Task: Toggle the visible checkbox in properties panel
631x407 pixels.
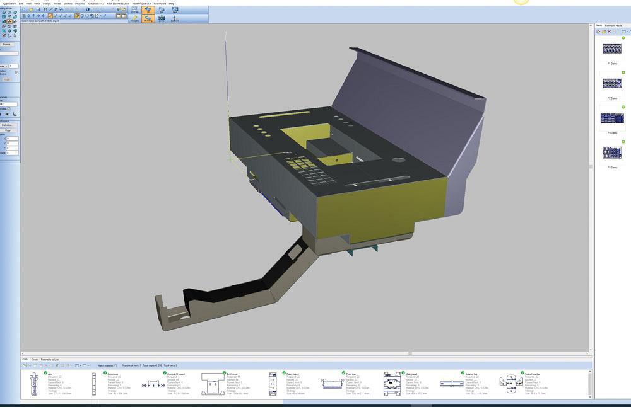Action: [8, 109]
